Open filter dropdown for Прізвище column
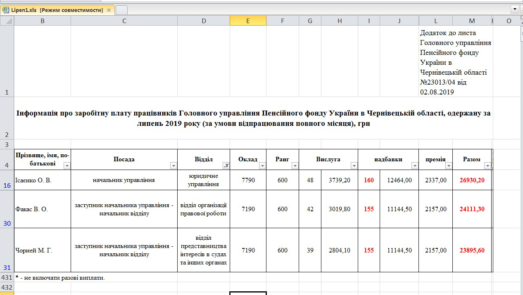 [67, 165]
